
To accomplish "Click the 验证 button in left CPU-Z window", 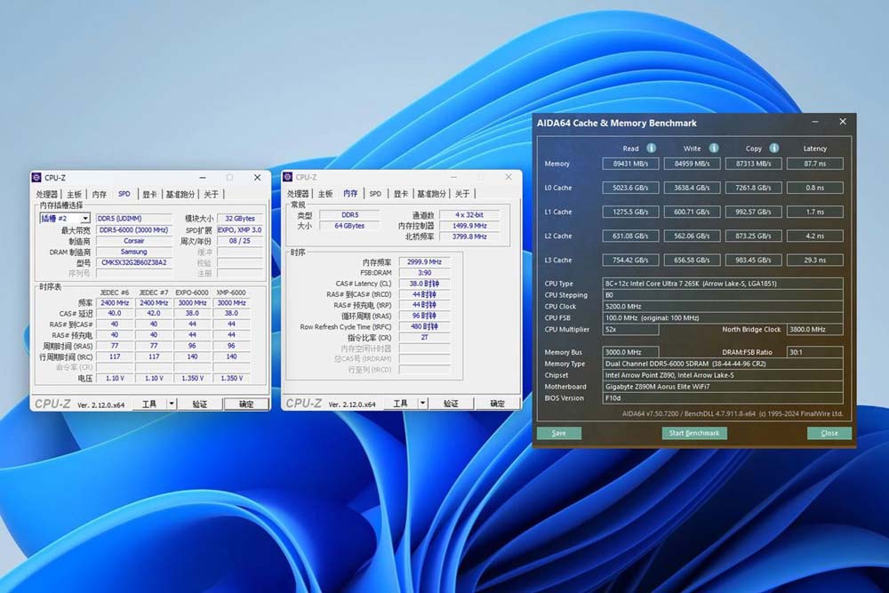I will click(199, 404).
